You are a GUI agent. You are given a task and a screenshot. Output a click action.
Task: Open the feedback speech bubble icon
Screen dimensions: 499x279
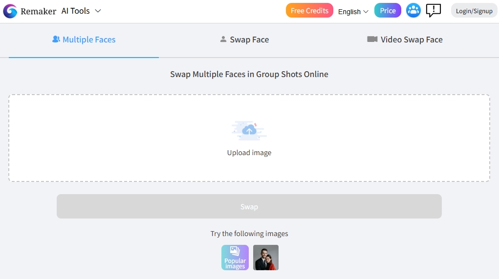click(x=434, y=10)
